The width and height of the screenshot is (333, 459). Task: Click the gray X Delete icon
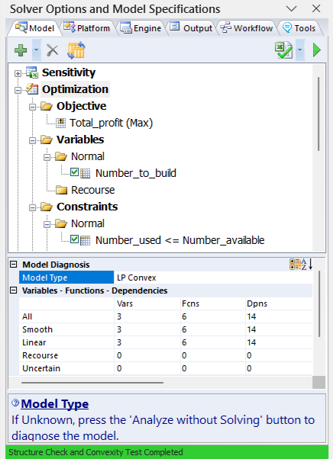coord(53,50)
